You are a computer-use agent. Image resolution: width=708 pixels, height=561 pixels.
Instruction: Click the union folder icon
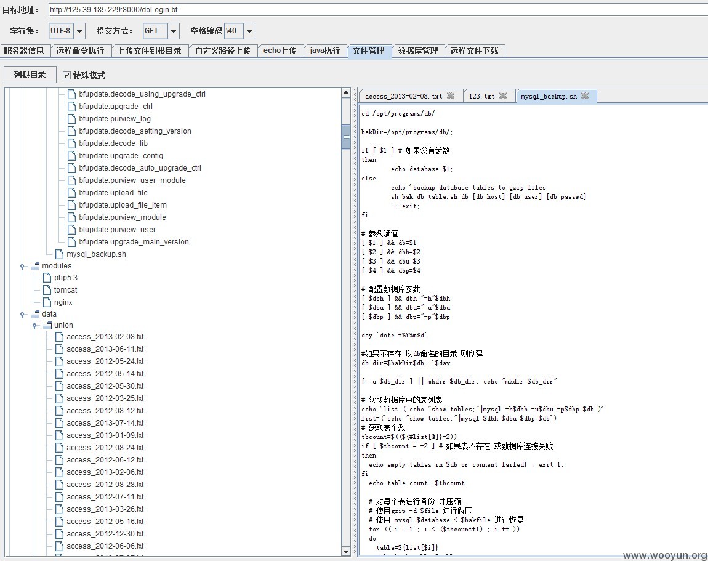point(47,325)
